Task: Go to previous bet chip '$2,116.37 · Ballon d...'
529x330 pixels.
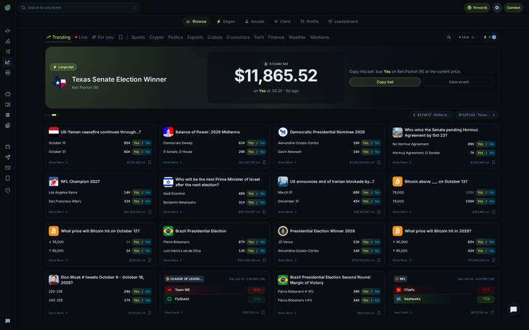Action: (x=431, y=115)
